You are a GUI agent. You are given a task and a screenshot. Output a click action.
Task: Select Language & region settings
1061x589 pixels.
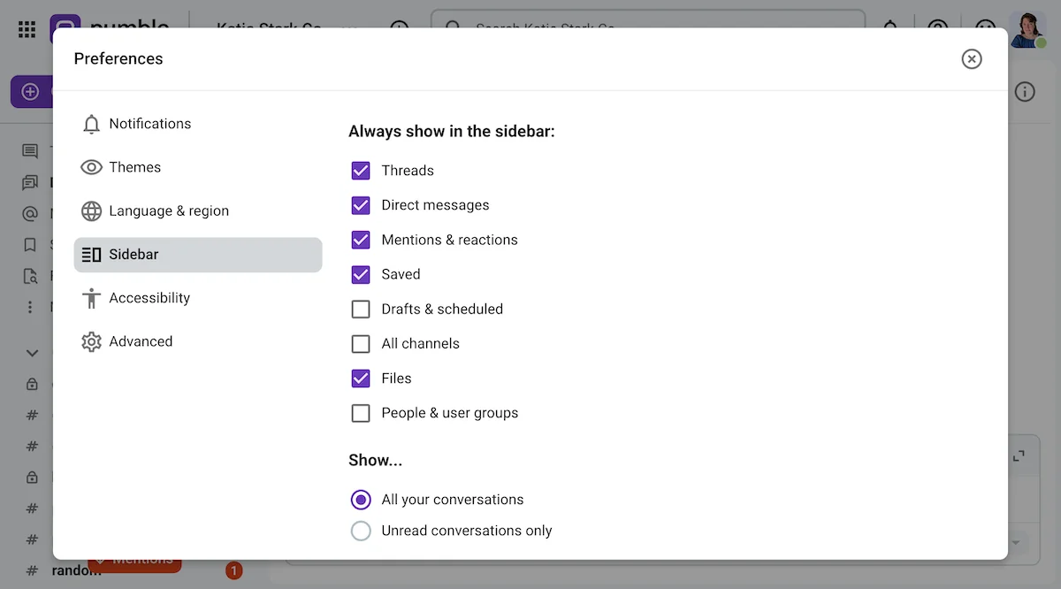click(x=168, y=210)
